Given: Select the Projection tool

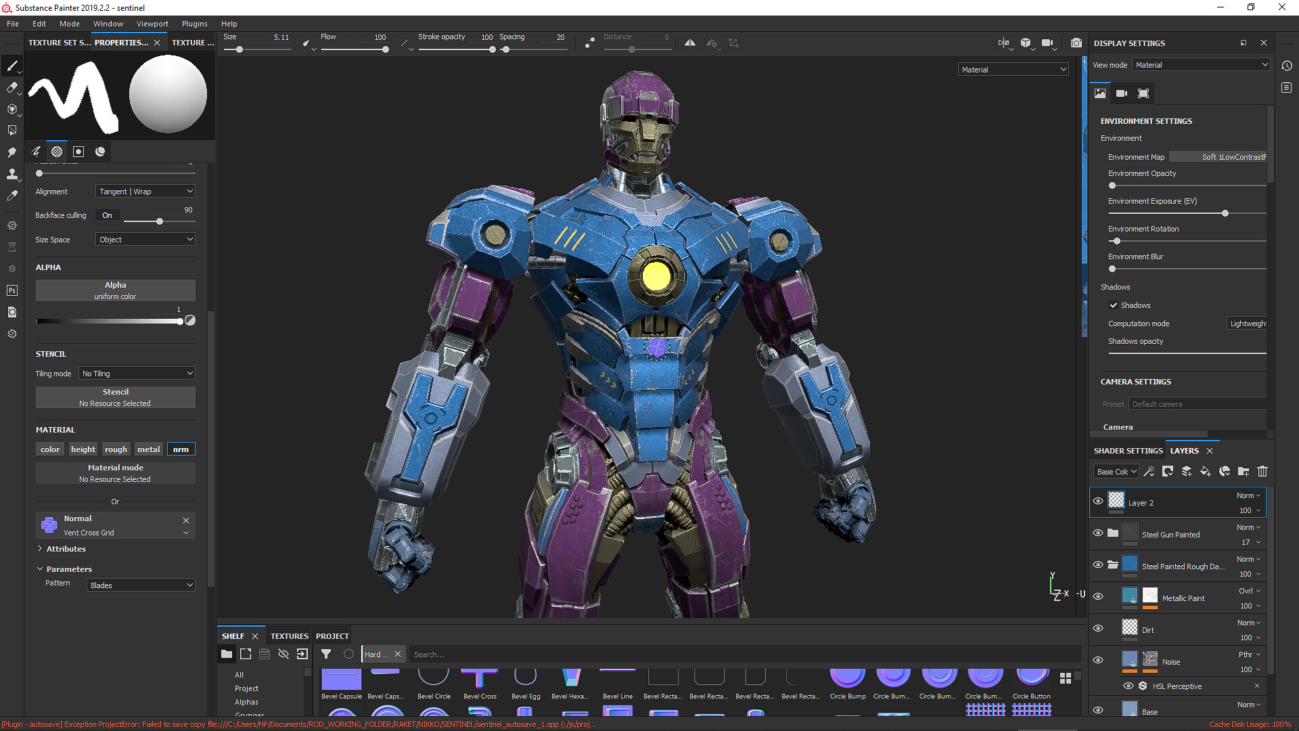Looking at the screenshot, I should 12,109.
